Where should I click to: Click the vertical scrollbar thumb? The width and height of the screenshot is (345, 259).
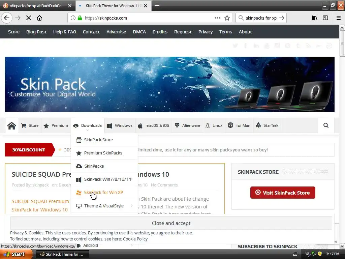(342, 44)
